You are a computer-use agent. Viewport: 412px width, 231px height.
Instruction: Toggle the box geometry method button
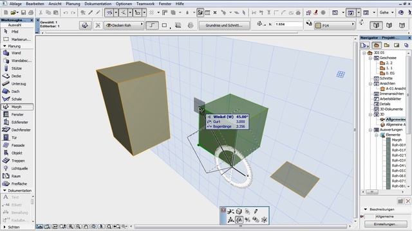(x=164, y=26)
